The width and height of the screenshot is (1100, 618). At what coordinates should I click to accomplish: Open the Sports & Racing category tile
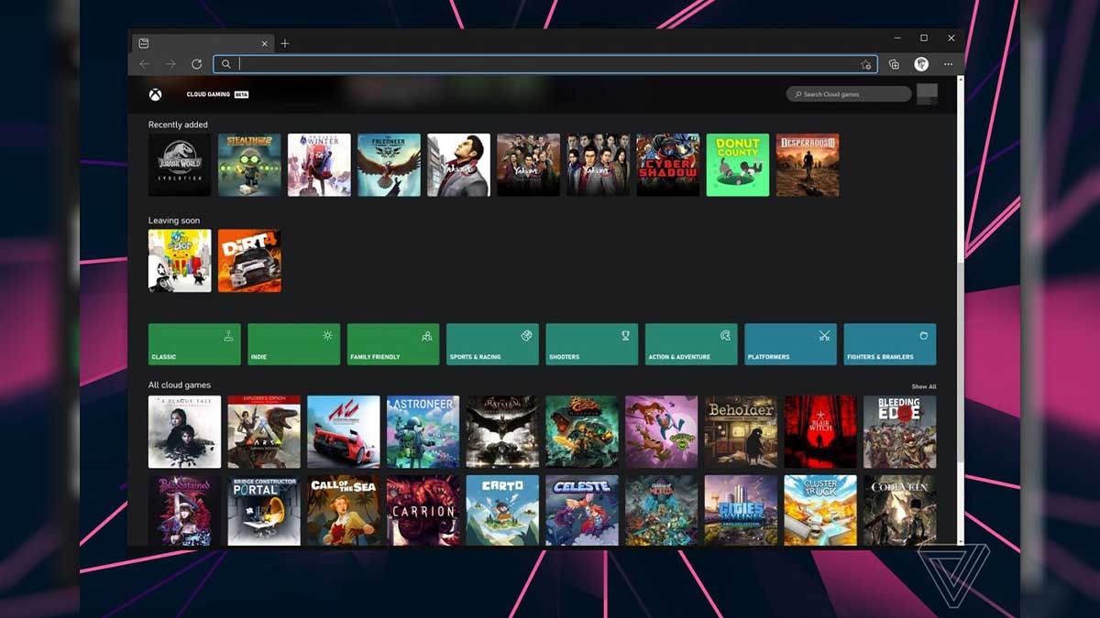(492, 344)
